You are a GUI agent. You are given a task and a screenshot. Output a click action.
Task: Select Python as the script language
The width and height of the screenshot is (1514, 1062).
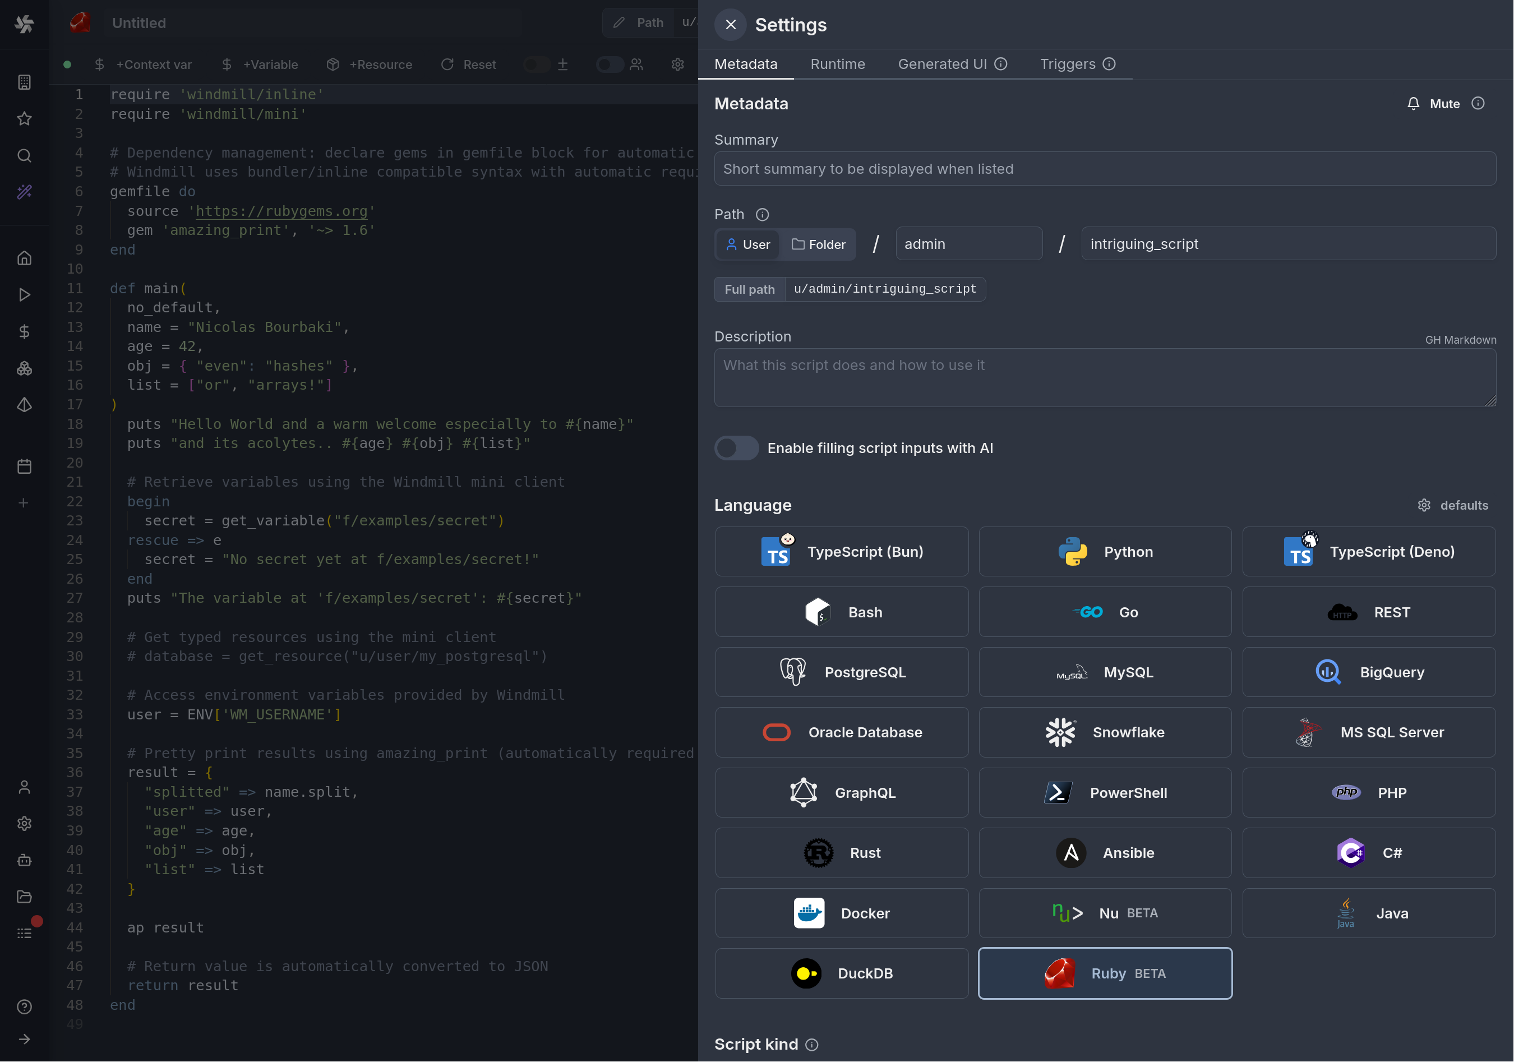(1105, 551)
